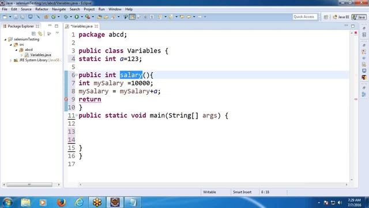The height and width of the screenshot is (208, 369).
Task: Click the Open Task folder icon
Action: [106, 17]
